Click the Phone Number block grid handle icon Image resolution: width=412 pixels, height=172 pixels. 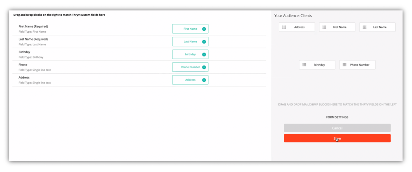pyautogui.click(x=345, y=65)
